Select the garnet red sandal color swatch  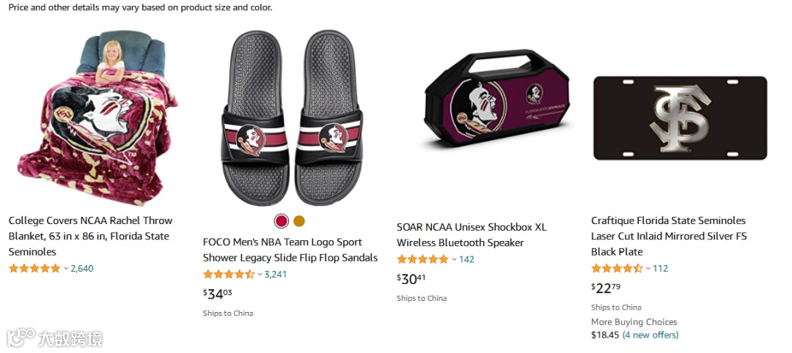(x=281, y=221)
